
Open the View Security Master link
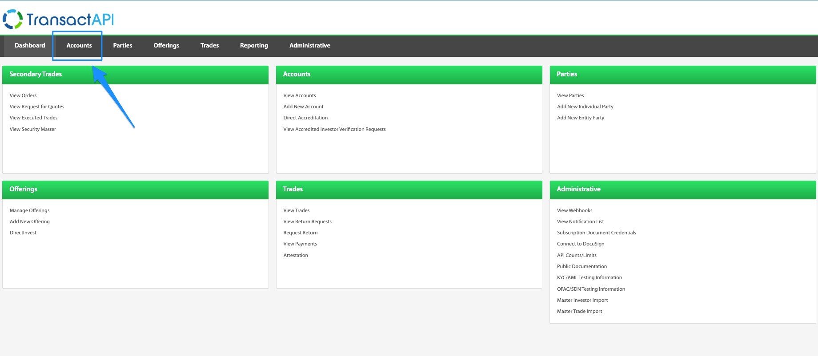[33, 129]
